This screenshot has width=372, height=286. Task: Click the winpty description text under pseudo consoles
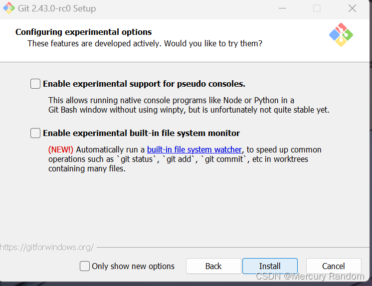click(188, 110)
